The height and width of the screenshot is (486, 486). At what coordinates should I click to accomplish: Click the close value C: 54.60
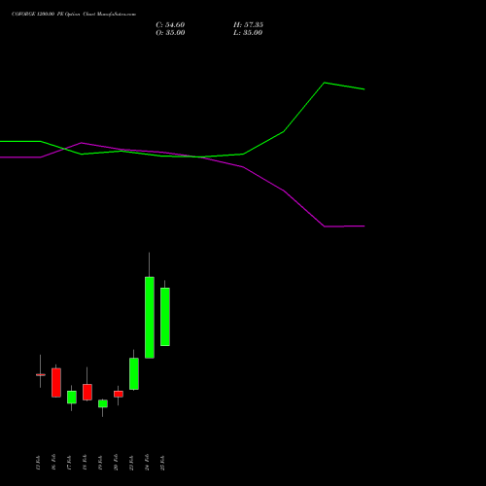170,25
